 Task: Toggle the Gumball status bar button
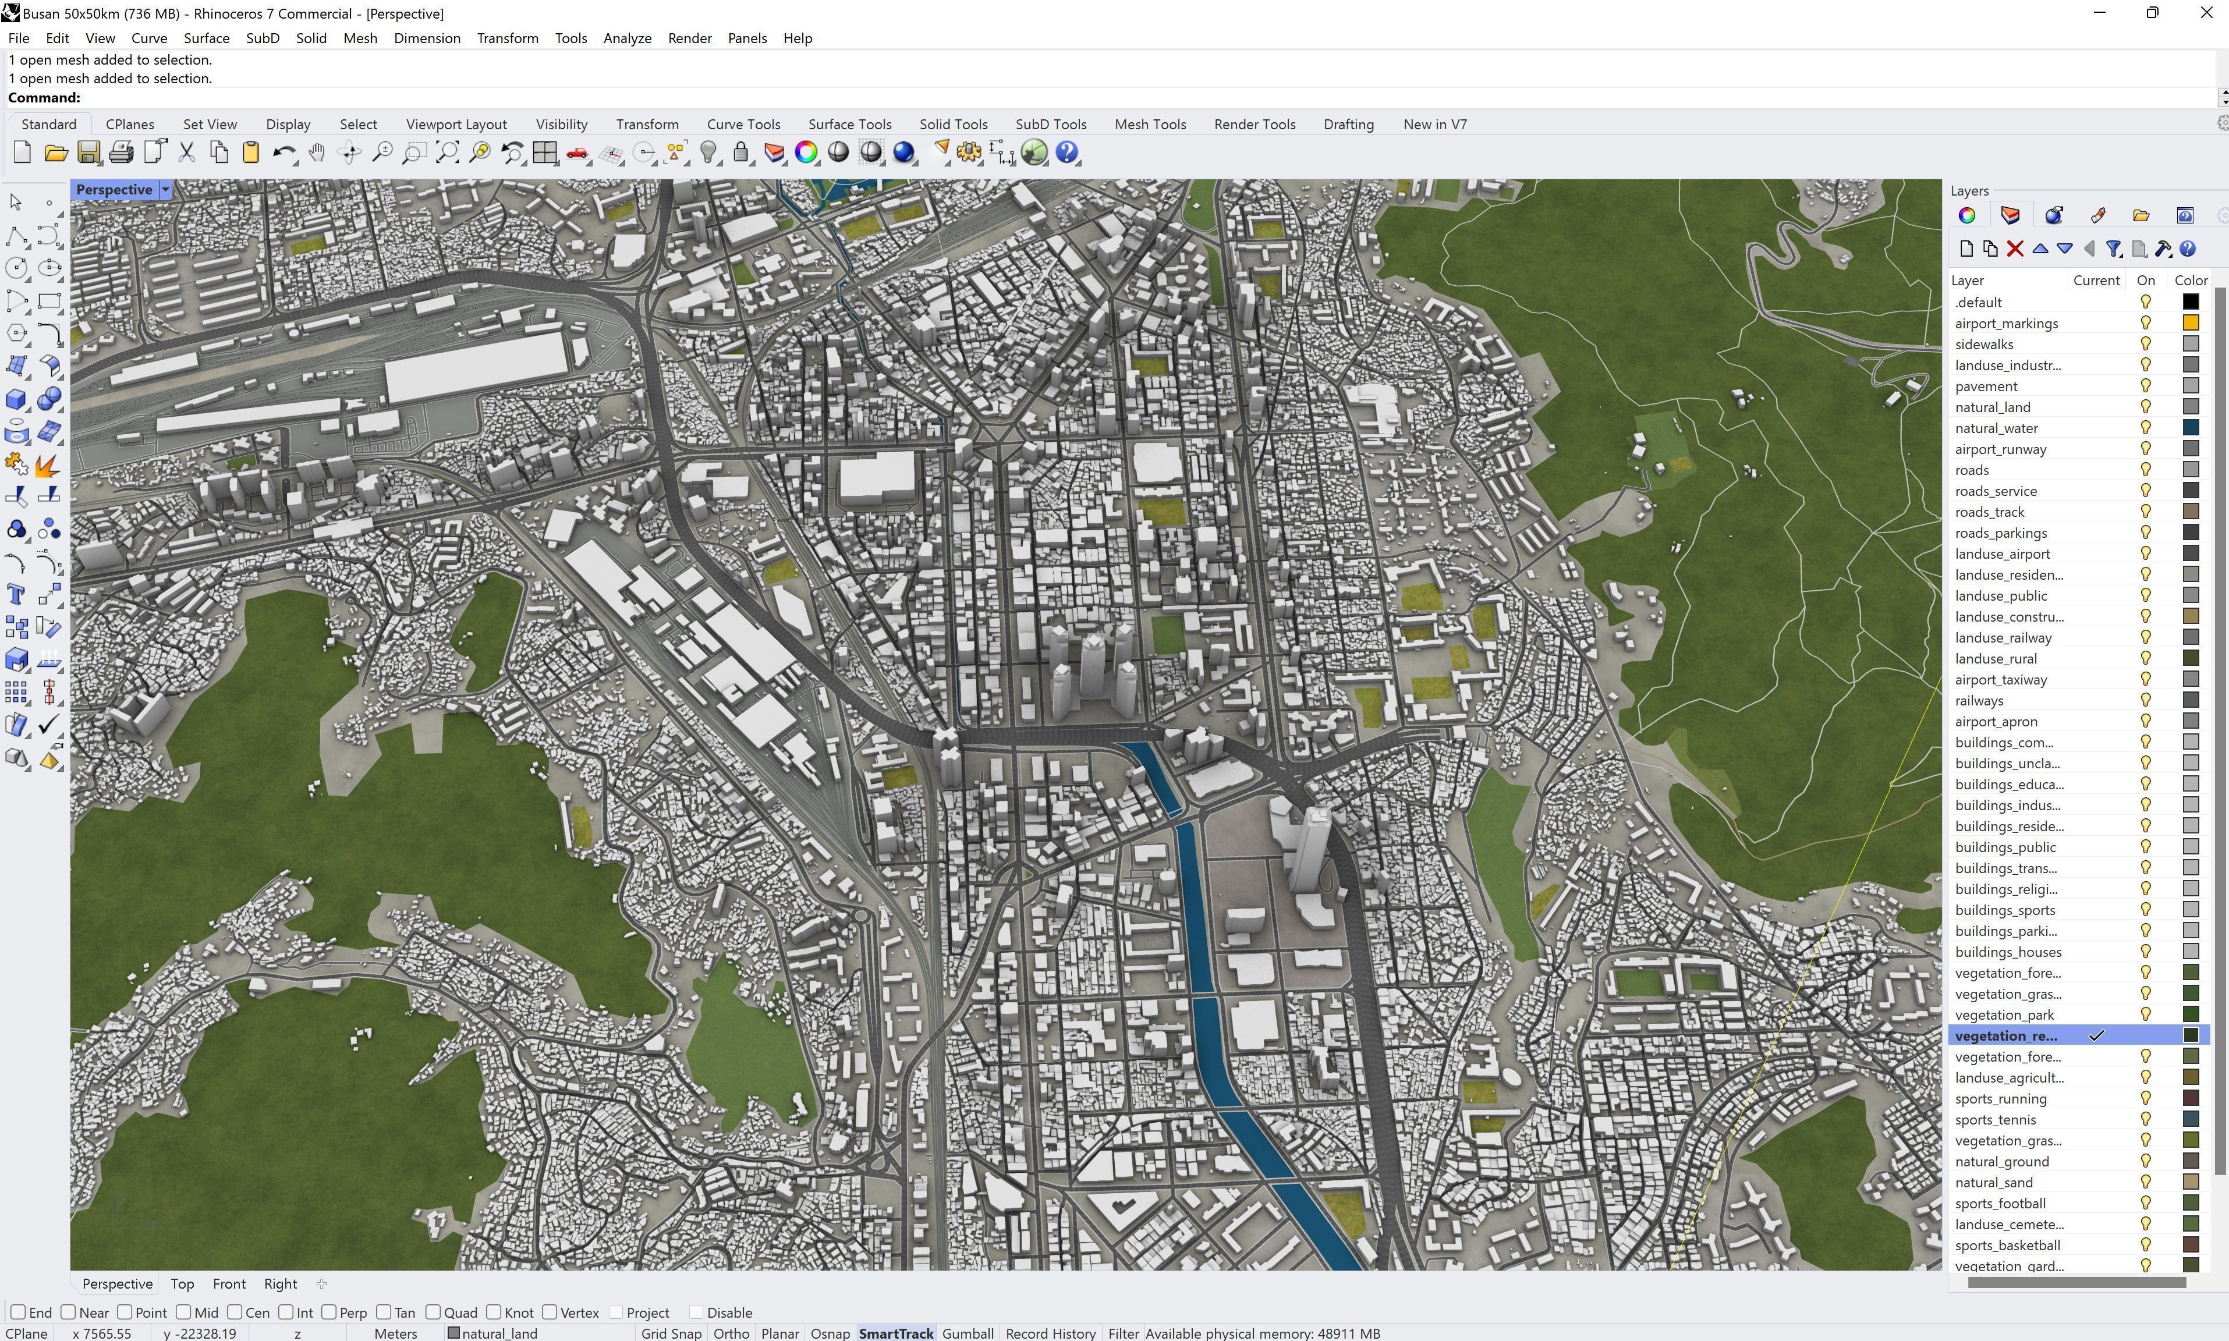968,1333
